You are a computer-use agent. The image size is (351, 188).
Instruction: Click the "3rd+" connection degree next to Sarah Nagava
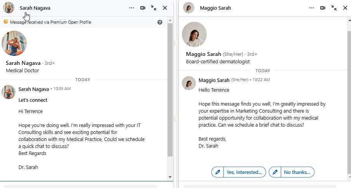point(50,63)
